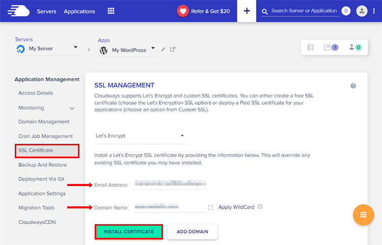
Task: Open Backup And Restore section
Action: (43, 165)
